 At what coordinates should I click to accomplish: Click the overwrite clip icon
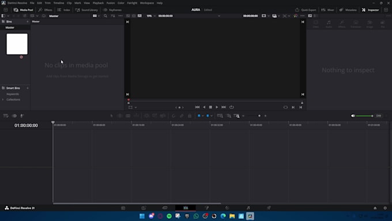point(154,115)
